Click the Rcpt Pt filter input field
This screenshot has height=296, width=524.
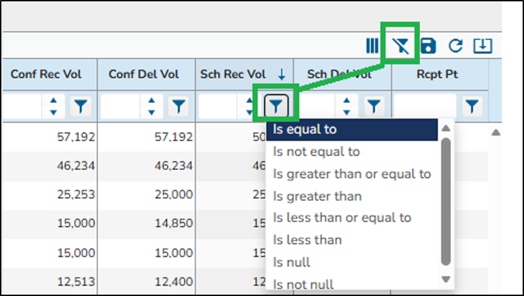click(x=424, y=106)
